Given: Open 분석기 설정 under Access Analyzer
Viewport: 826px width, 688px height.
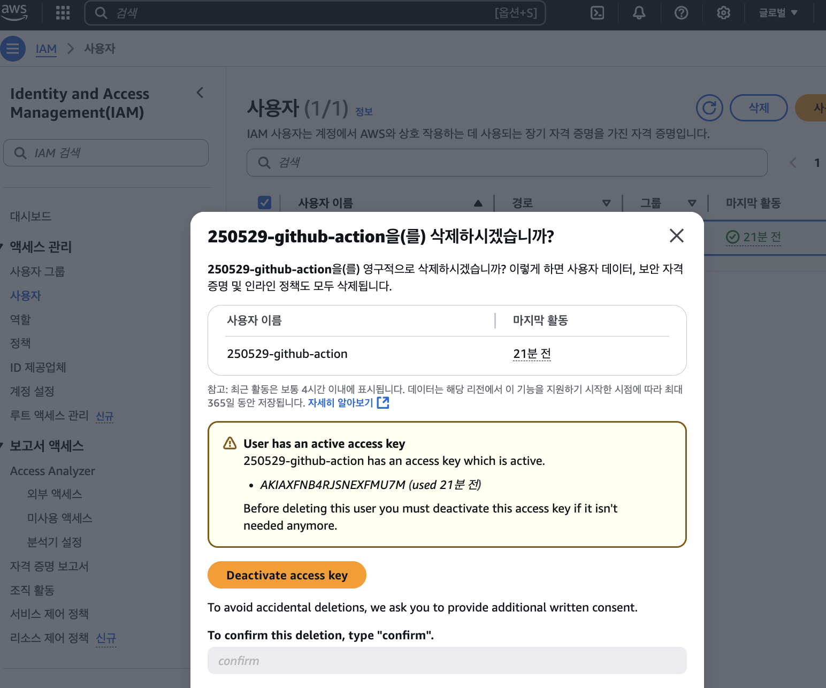Looking at the screenshot, I should [55, 542].
